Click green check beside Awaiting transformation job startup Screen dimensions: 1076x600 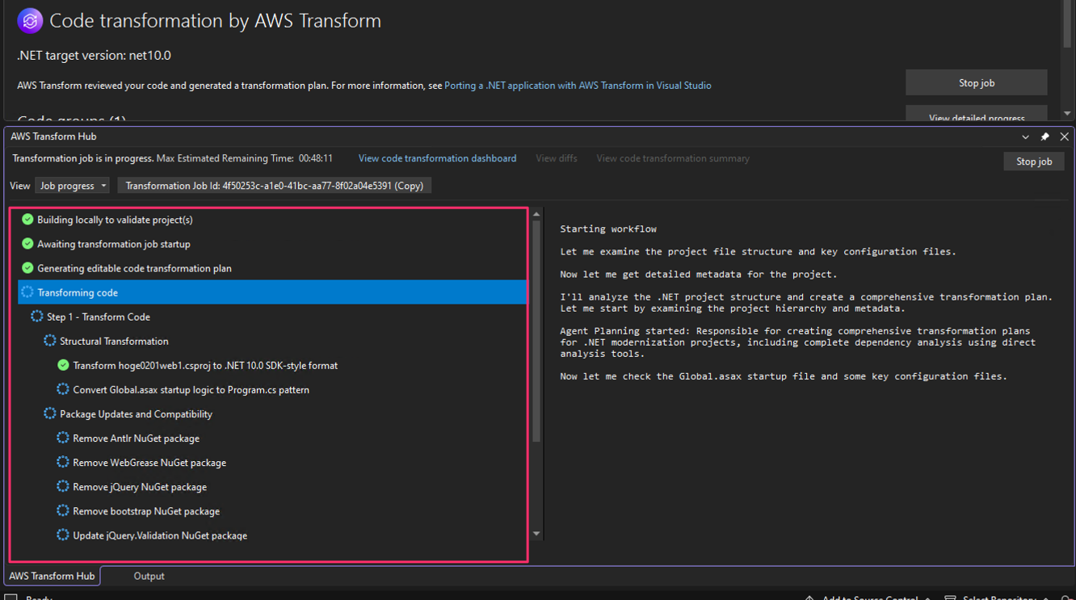[x=27, y=244]
